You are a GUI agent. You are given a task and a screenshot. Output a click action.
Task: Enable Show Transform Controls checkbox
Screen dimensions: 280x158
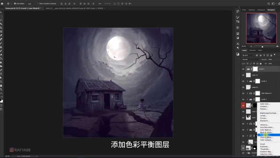(38, 3)
